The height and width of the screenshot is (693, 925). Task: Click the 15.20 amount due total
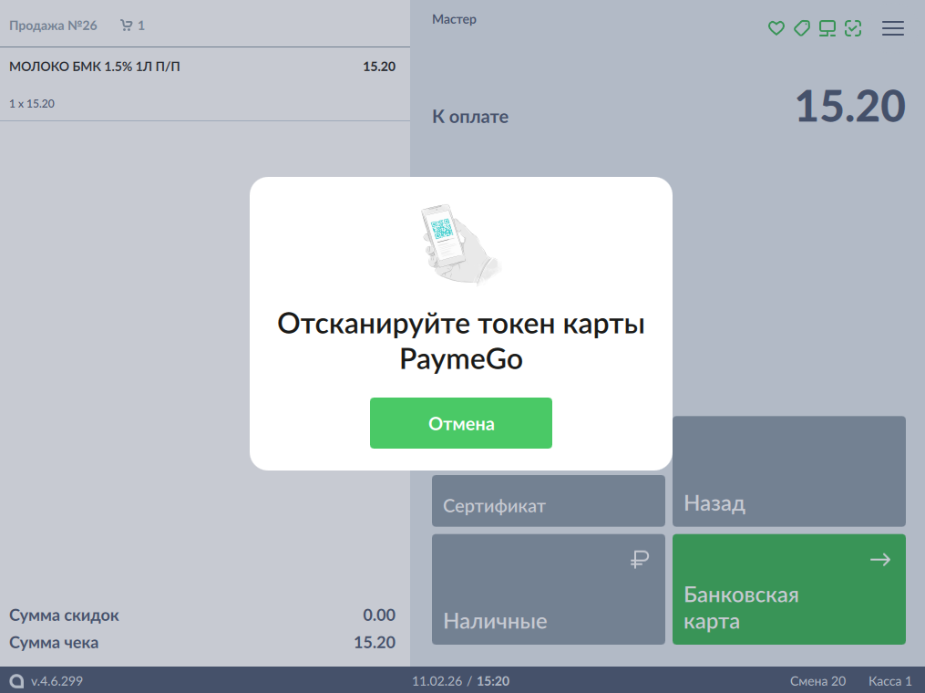[849, 108]
